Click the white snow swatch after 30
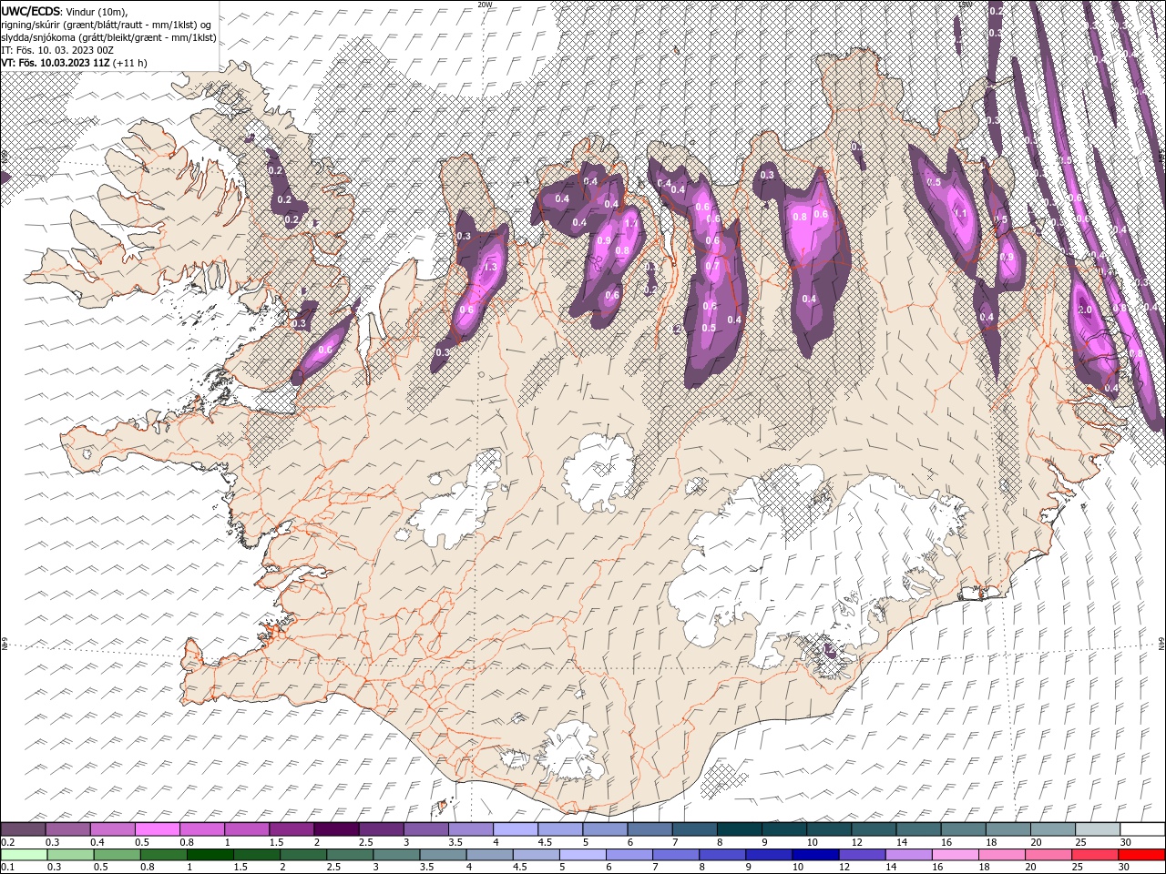This screenshot has width=1166, height=874. pos(1141,829)
